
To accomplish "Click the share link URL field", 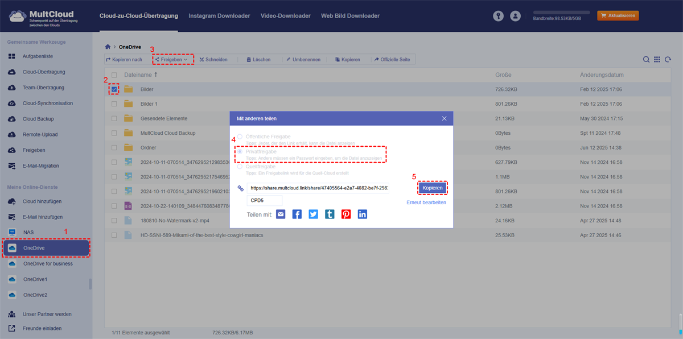I will pyautogui.click(x=318, y=188).
